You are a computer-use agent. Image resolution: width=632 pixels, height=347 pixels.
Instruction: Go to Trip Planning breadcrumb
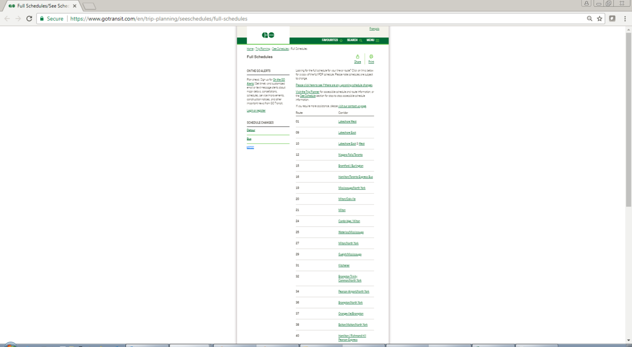coord(262,49)
